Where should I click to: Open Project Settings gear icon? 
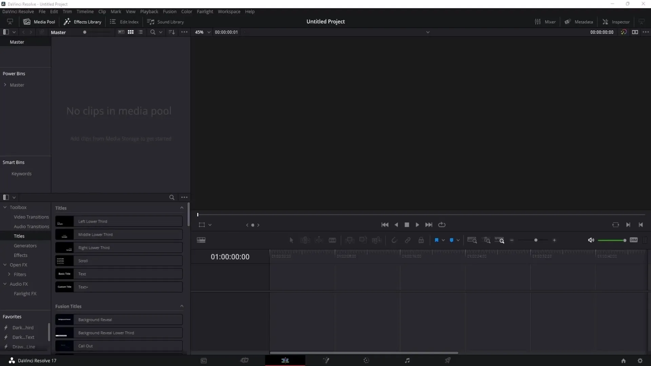point(640,361)
